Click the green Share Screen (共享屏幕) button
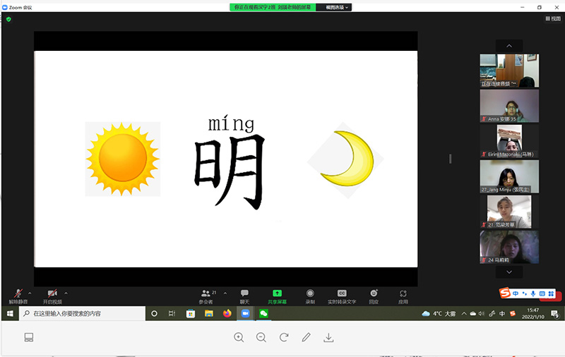The height and width of the screenshot is (357, 565). [x=277, y=295]
